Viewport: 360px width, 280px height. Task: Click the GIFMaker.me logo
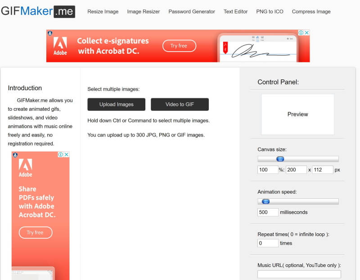coord(38,11)
